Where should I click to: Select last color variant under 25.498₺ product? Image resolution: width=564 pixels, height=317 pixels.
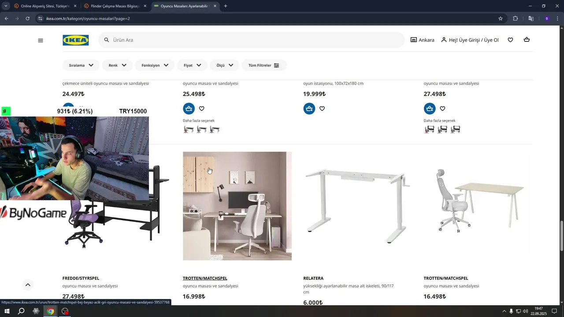(x=215, y=129)
